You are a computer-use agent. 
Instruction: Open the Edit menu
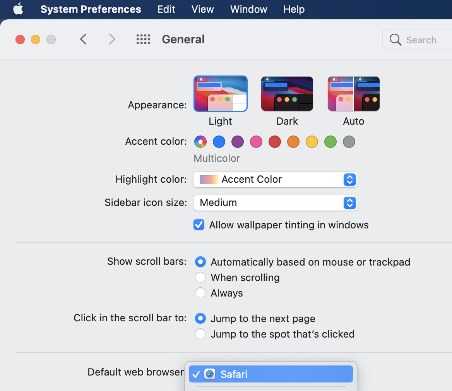[x=166, y=9]
